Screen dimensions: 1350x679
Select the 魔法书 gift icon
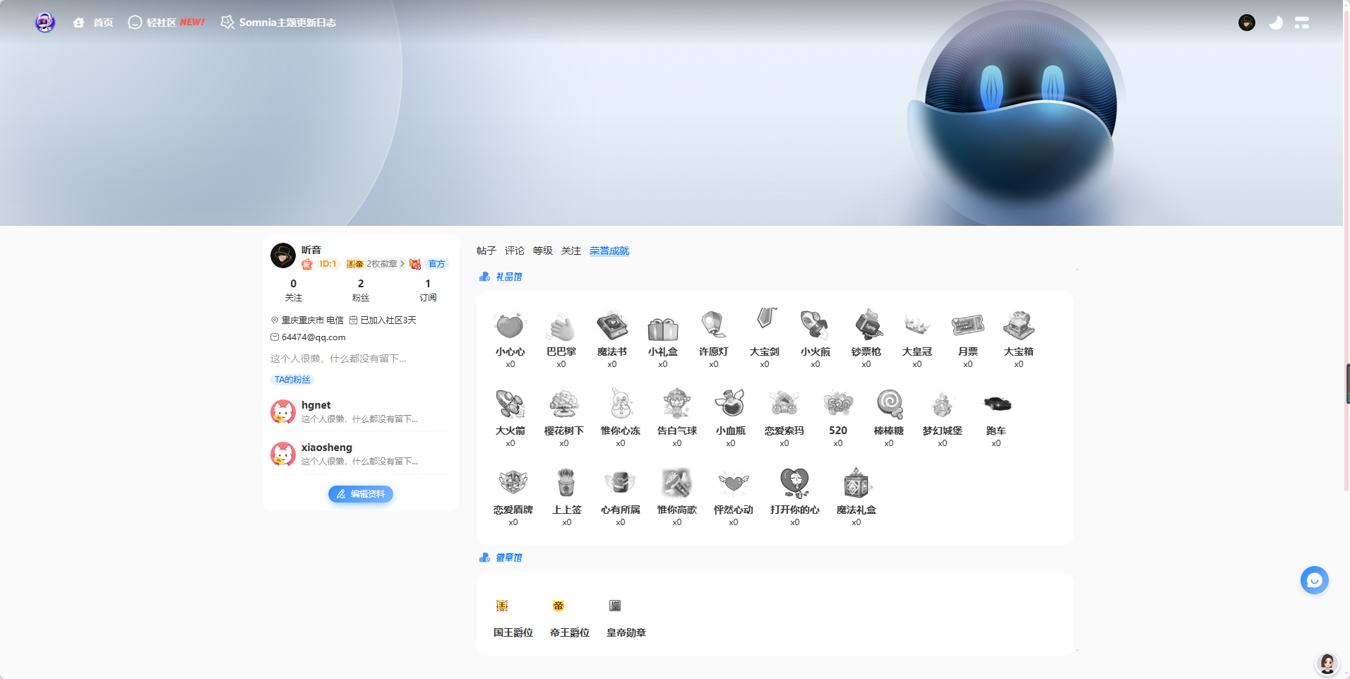pos(611,325)
